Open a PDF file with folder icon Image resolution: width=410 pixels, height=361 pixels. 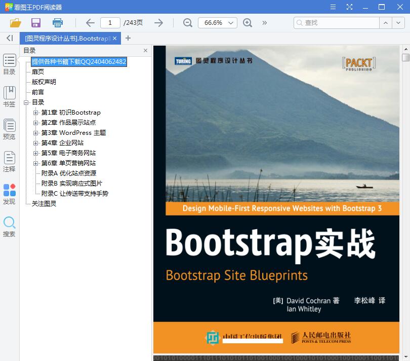[15, 23]
